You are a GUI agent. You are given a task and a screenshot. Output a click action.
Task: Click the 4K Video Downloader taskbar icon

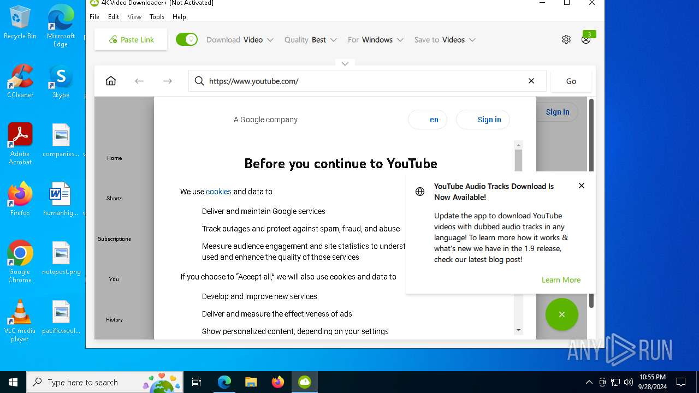[305, 382]
